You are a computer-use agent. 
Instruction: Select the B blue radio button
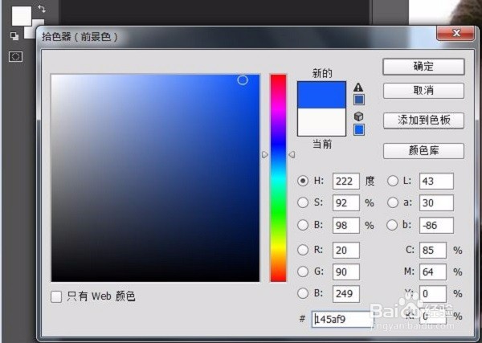point(303,293)
